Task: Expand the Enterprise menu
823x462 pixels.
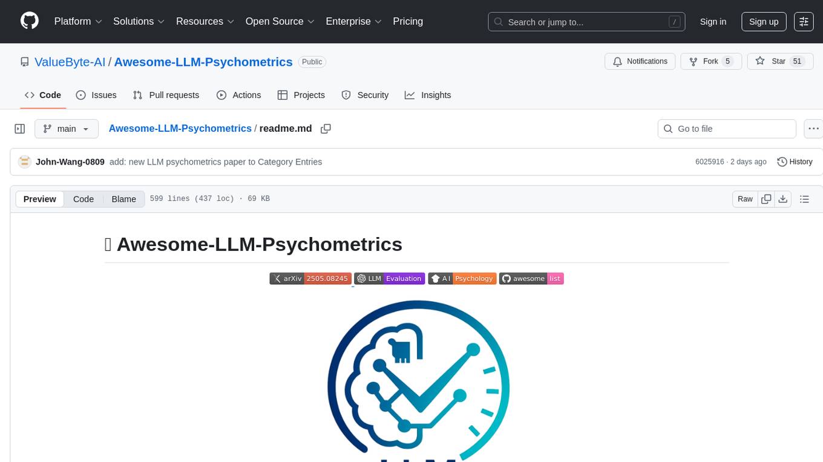Action: point(354,21)
